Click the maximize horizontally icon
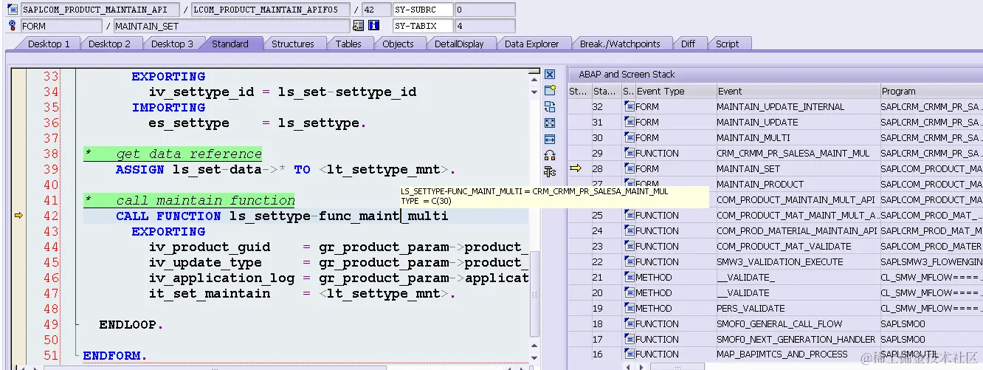Screen dimensions: 983x370 (x=549, y=139)
